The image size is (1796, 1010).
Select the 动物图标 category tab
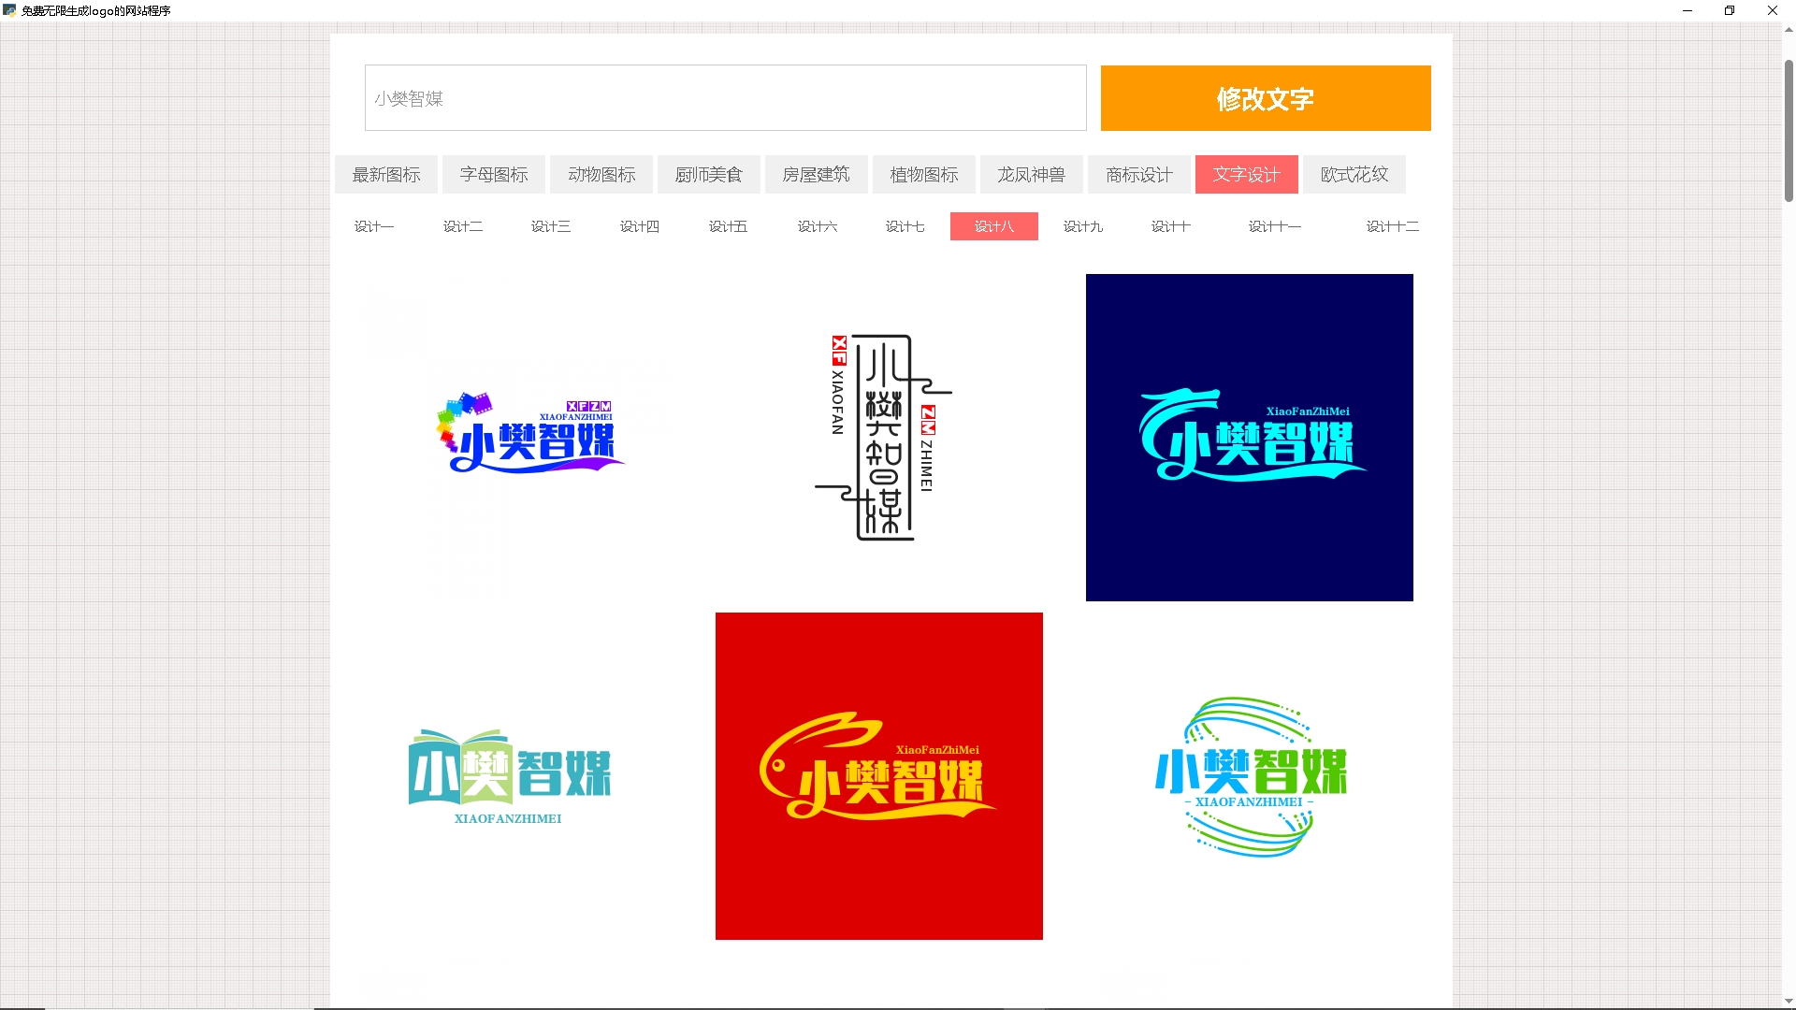pyautogui.click(x=601, y=175)
